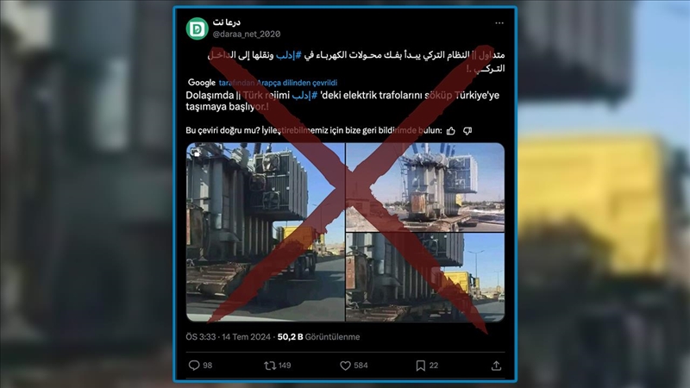
Task: Click the 50,2 B Görüntülenme view count
Action: click(318, 337)
